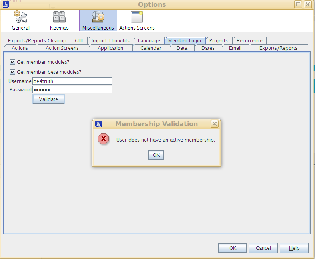Screen dimensions: 315x259
Task: Click the Options window app icon
Action: pyautogui.click(x=6, y=4)
